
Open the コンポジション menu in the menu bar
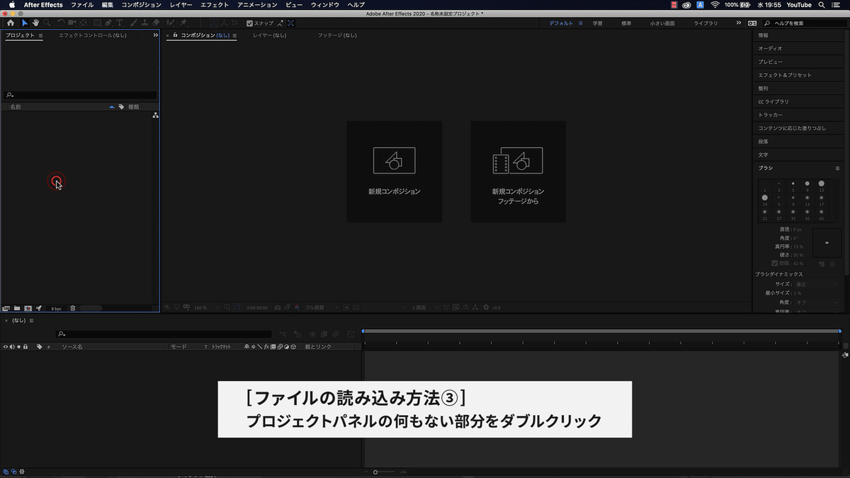(x=142, y=4)
